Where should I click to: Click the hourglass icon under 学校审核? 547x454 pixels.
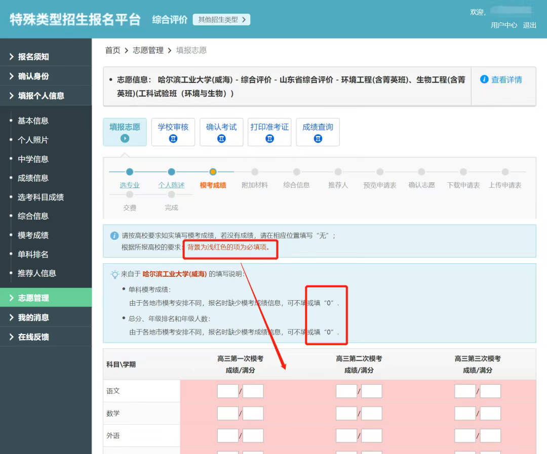click(173, 139)
